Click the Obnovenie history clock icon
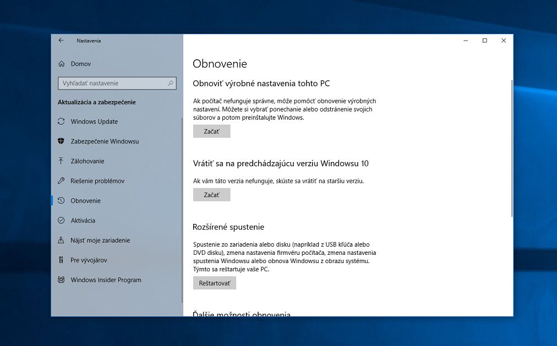Screen dimensions: 557x346 pos(61,200)
